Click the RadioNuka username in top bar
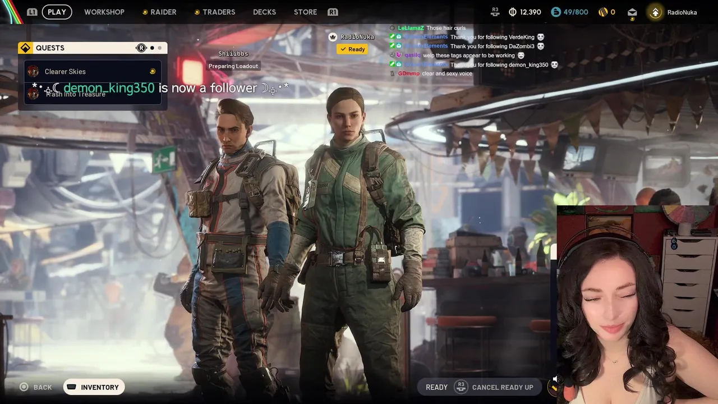The image size is (718, 404). point(682,12)
